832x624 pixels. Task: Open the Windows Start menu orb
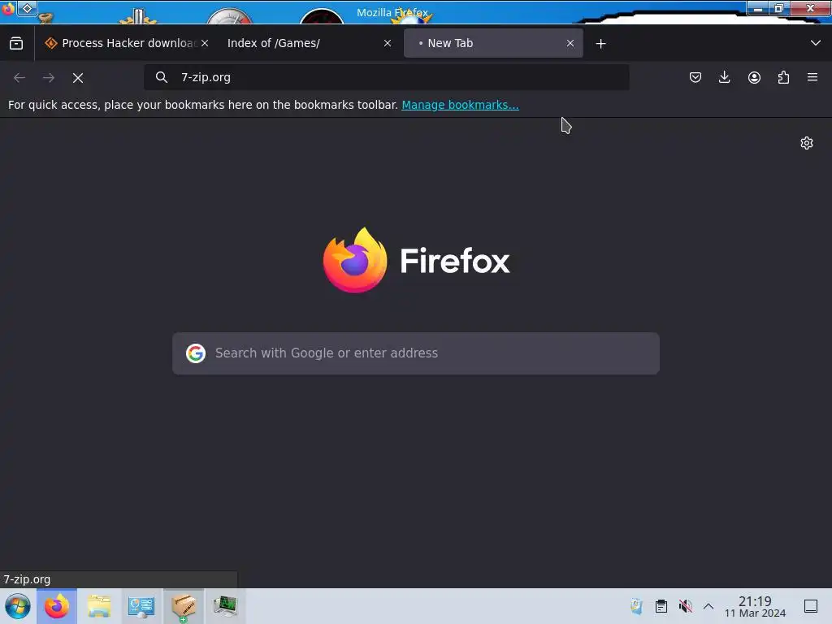18,606
